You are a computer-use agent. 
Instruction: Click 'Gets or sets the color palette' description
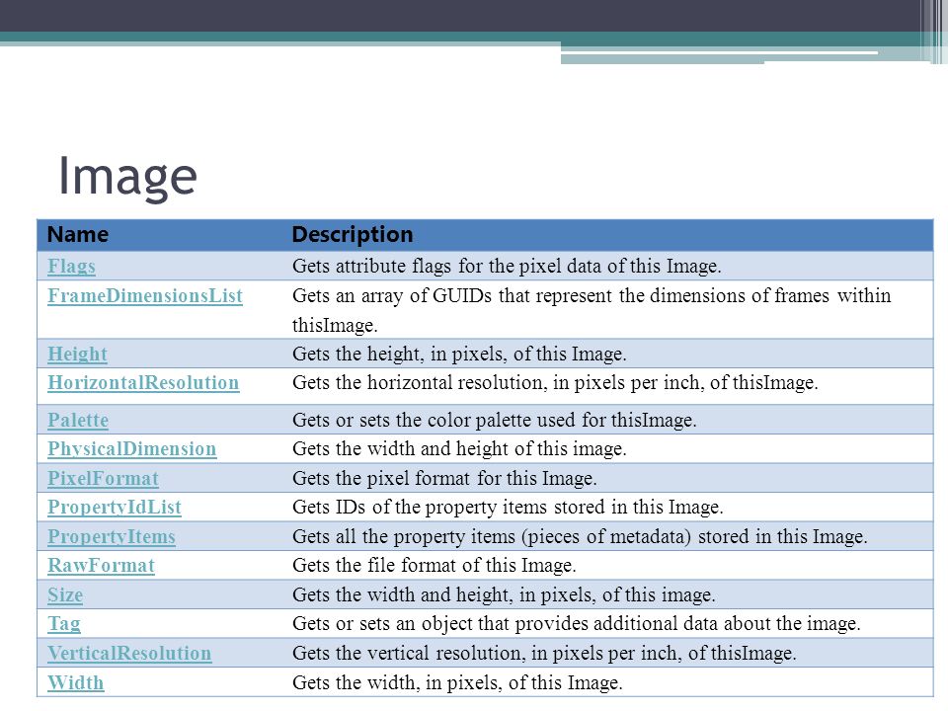494,420
